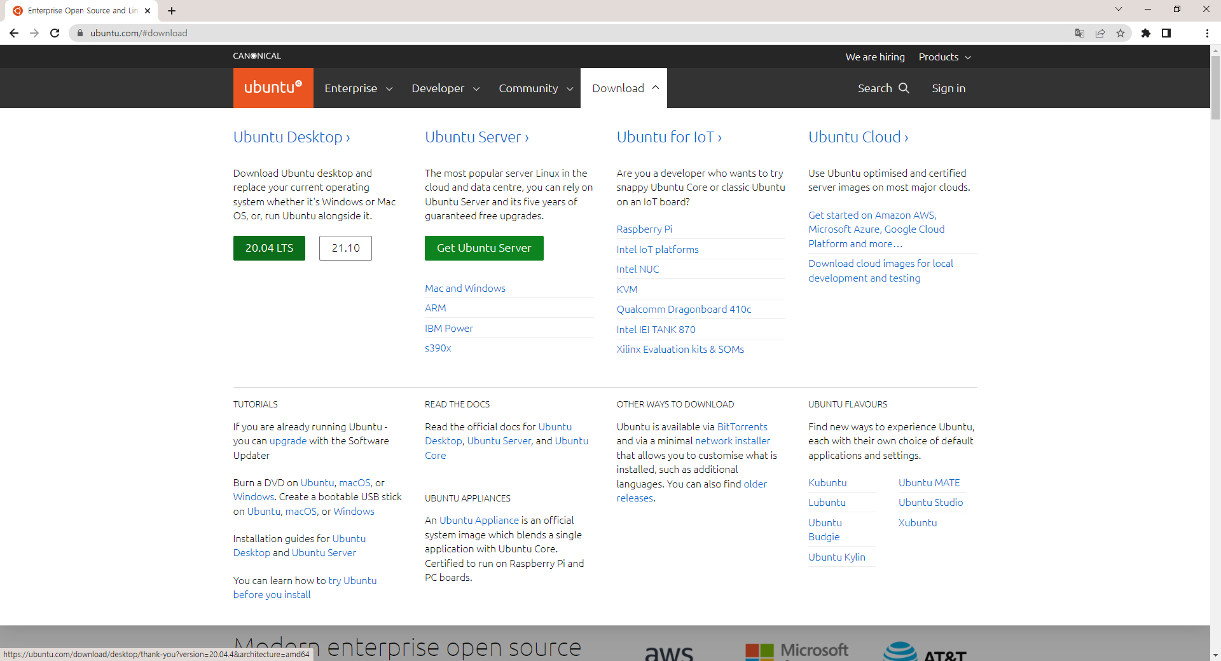Viewport: 1221px width, 661px height.
Task: Open Chrome three-dot menu
Action: (1207, 33)
